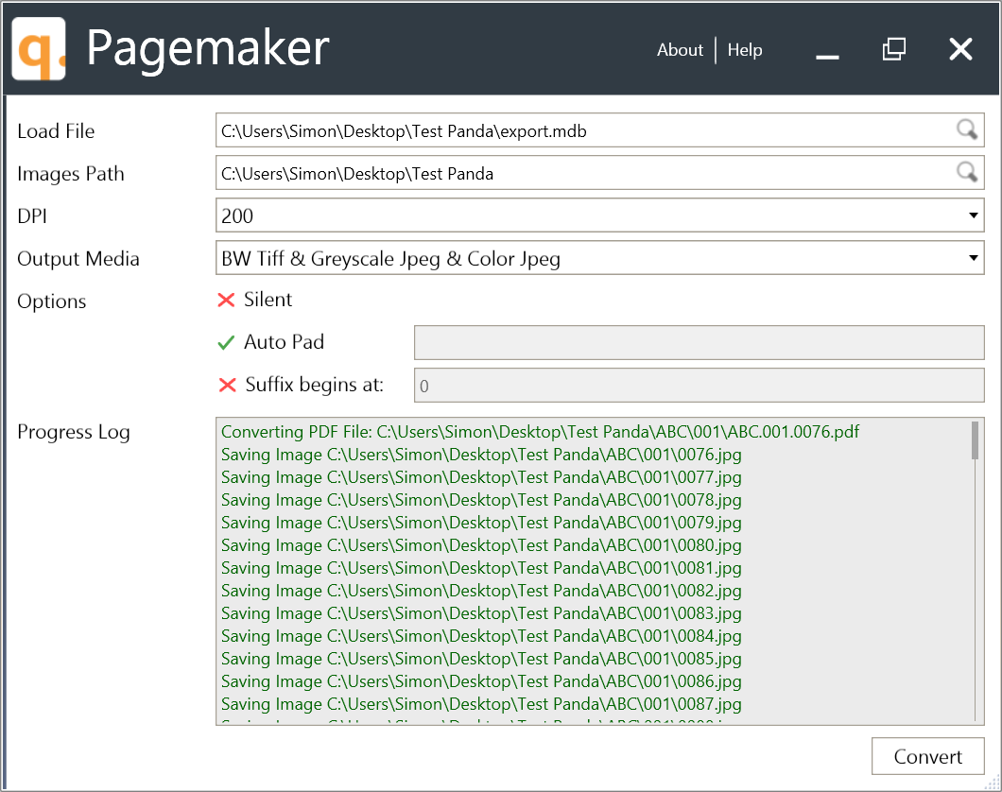Select log line Saving Image 0087.jpg
1002x792 pixels.
pos(481,704)
